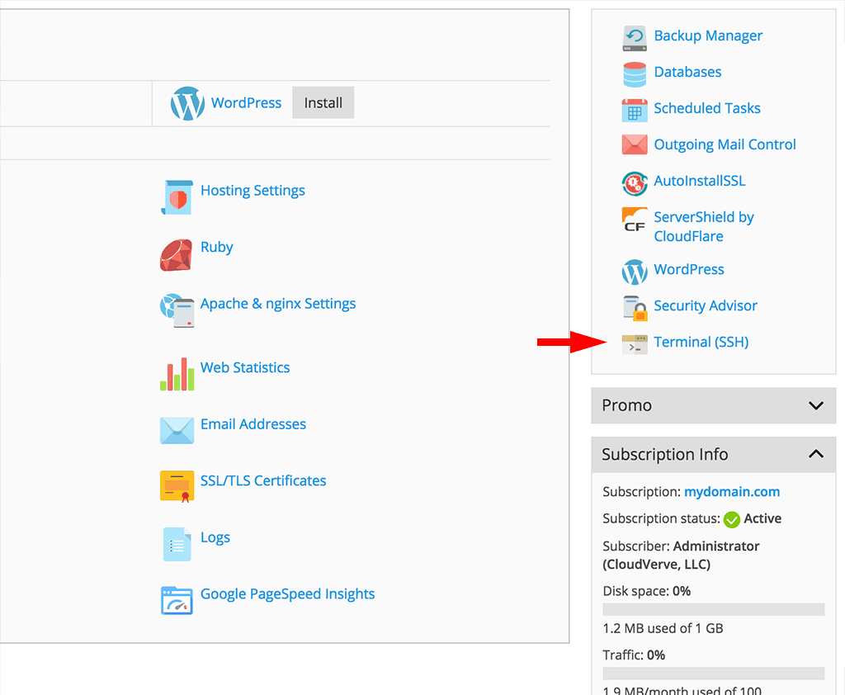845x695 pixels.
Task: Click the Backup Manager drive icon
Action: click(x=635, y=38)
